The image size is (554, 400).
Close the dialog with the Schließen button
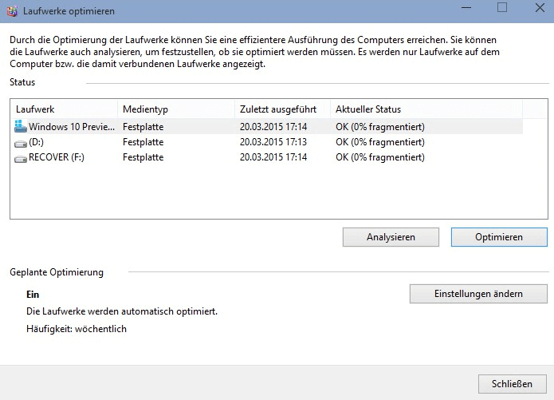coord(512,384)
